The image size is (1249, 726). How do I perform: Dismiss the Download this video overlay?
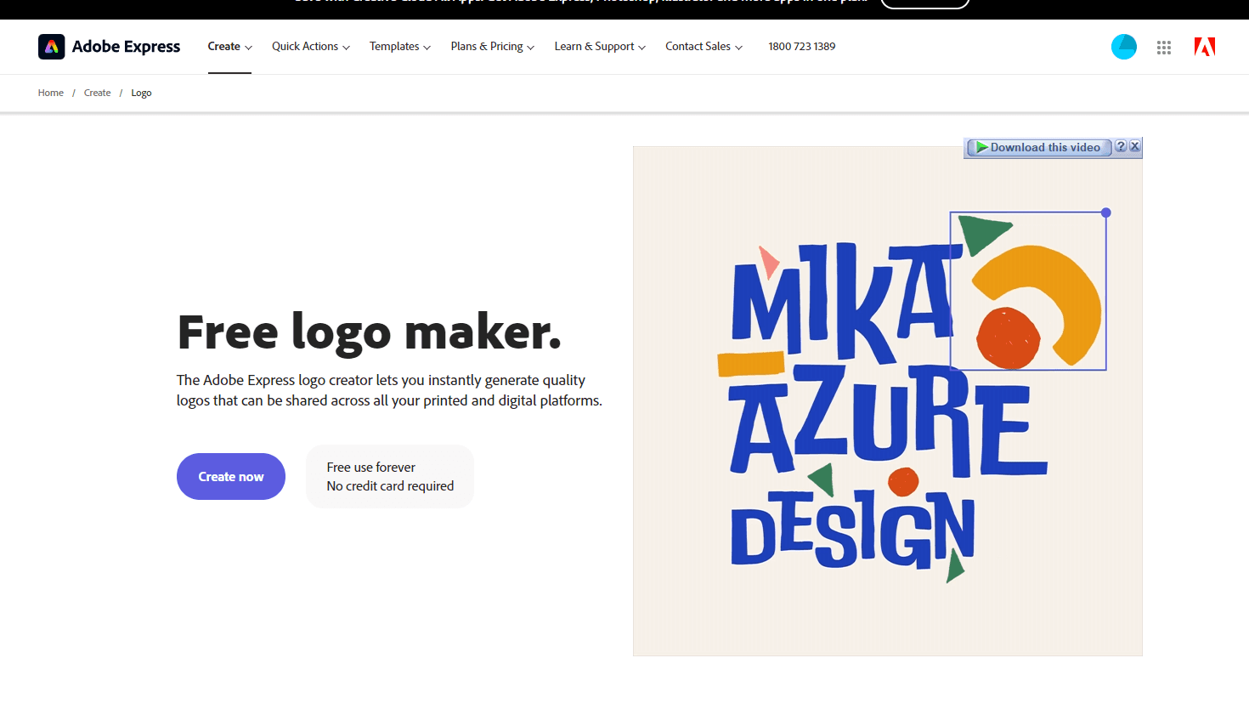(x=1135, y=145)
